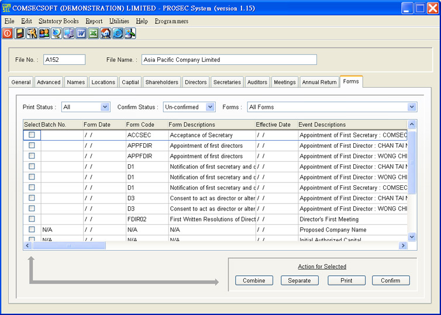Click into the File Name text field

pyautogui.click(x=229, y=60)
